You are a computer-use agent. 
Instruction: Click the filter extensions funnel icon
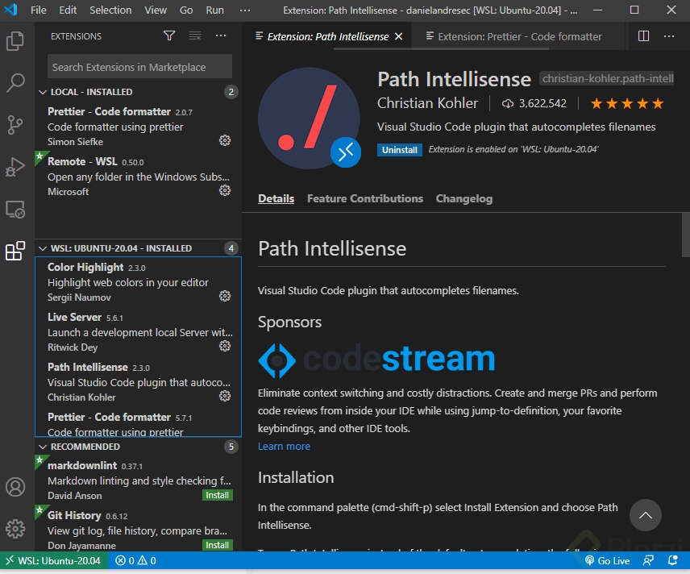pos(169,36)
